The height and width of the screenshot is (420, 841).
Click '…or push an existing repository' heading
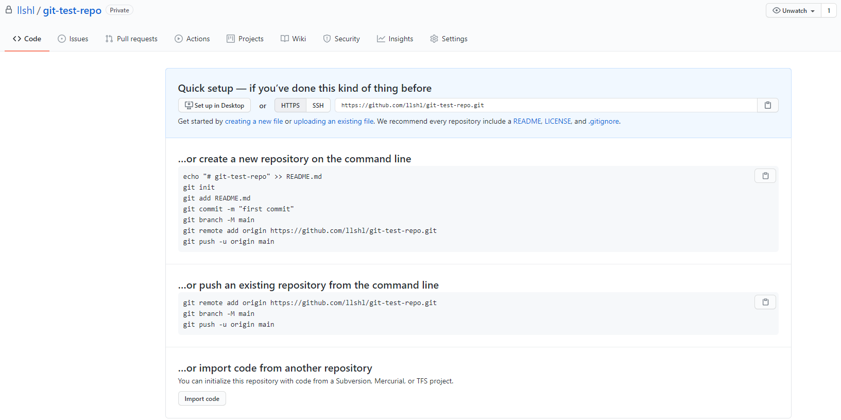[308, 285]
